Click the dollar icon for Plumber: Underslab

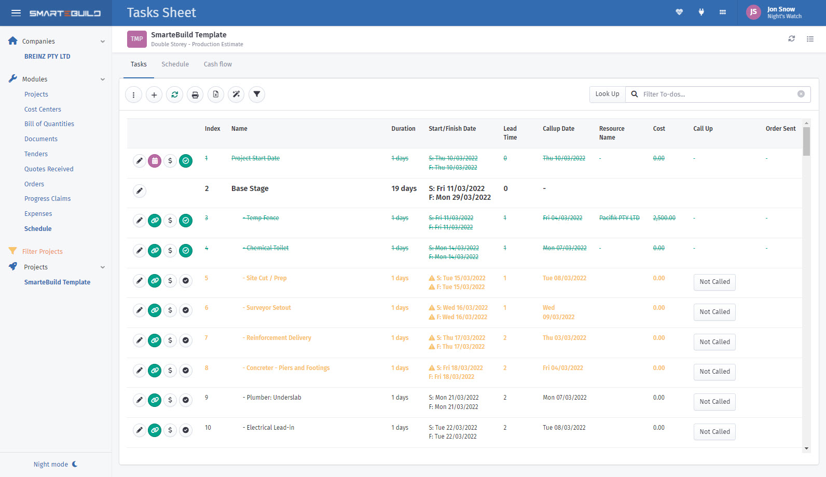click(170, 400)
